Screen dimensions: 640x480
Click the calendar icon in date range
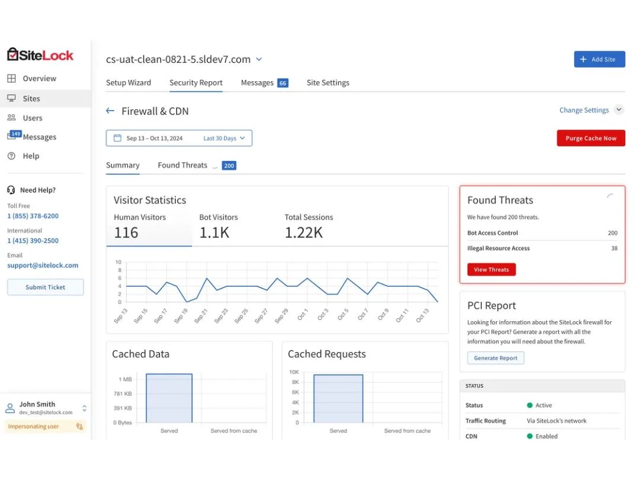[117, 138]
